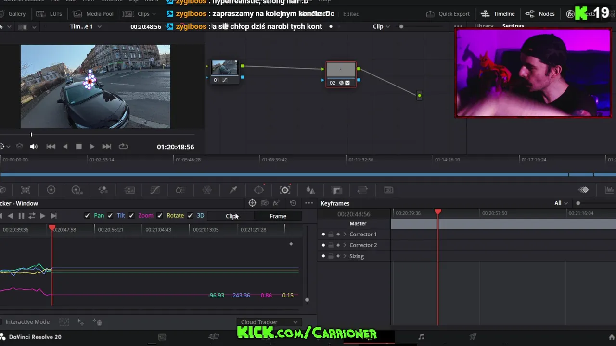This screenshot has height=346, width=616.
Task: Enable Interactive Mode label
Action: (27, 322)
